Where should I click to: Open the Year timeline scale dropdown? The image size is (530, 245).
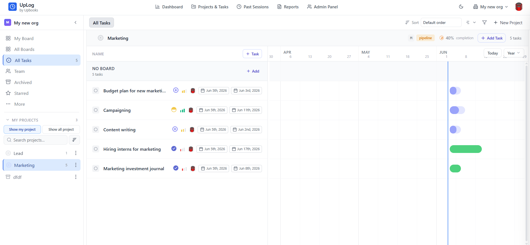[514, 53]
